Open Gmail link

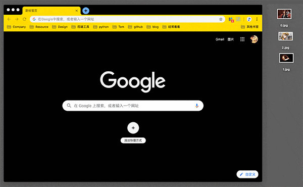click(220, 39)
